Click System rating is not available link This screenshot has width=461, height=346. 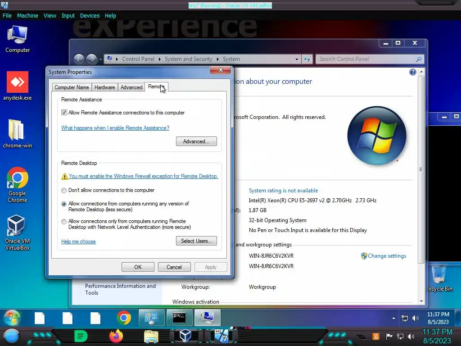(283, 191)
